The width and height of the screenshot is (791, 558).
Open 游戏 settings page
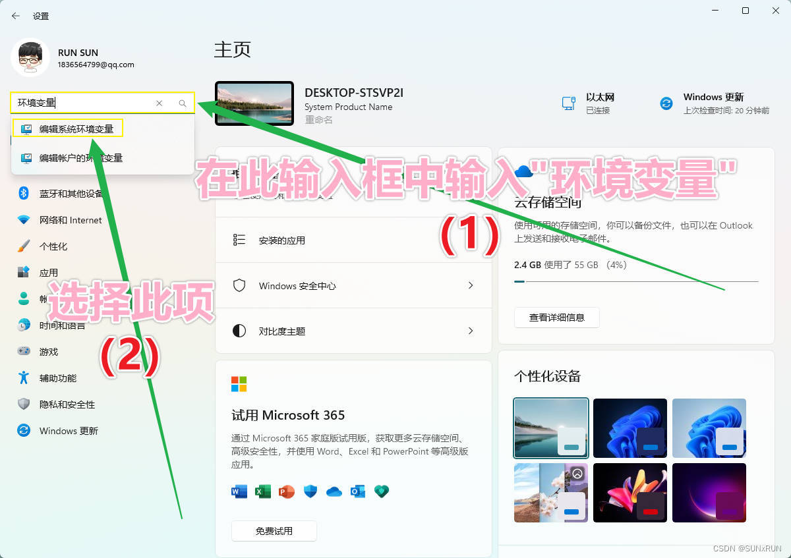[x=49, y=352]
